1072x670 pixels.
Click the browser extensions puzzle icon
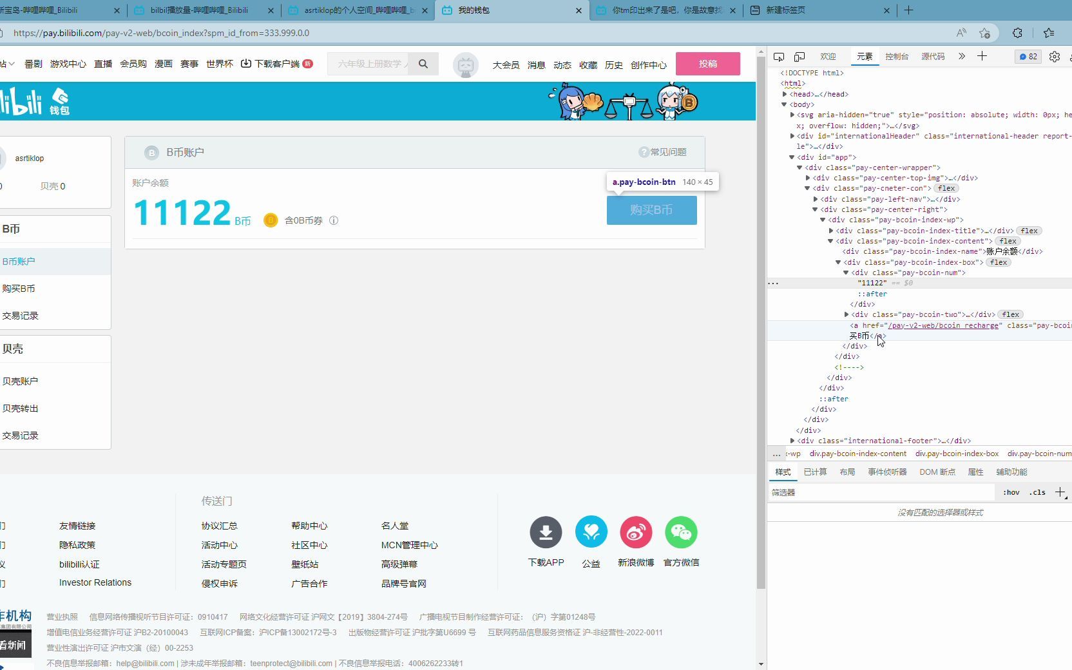pyautogui.click(x=1017, y=33)
